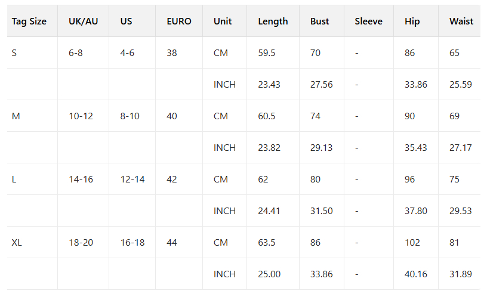Click the Sleeve column header
Image resolution: width=487 pixels, height=291 pixels.
(x=368, y=21)
